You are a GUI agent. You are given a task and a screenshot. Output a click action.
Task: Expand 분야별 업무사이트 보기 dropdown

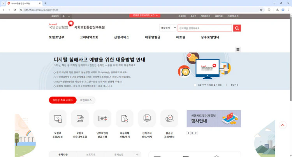pos(144,16)
